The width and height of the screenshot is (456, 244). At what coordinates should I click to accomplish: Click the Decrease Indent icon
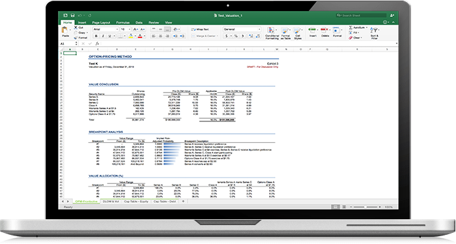point(175,36)
